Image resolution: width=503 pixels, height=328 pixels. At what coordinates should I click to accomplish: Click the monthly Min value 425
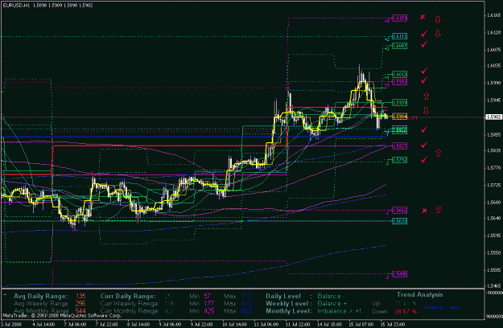point(208,311)
